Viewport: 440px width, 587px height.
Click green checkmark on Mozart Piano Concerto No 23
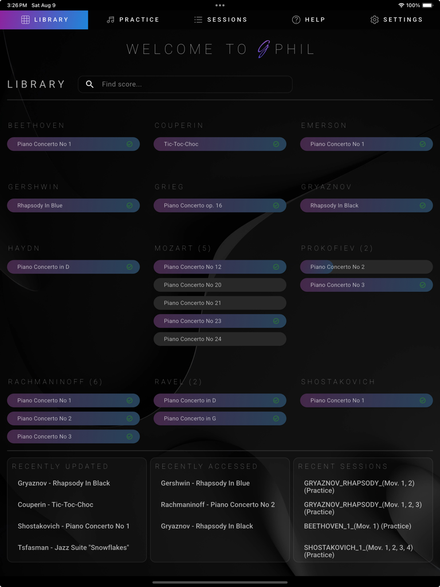click(x=276, y=321)
